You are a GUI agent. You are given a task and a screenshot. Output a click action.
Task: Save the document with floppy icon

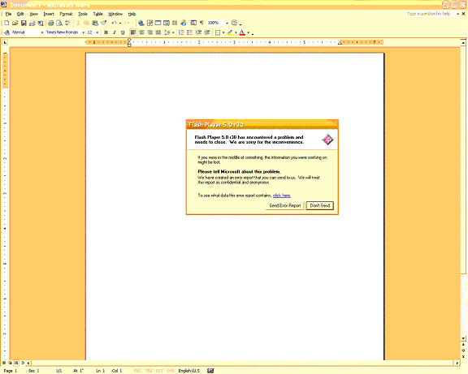24,23
